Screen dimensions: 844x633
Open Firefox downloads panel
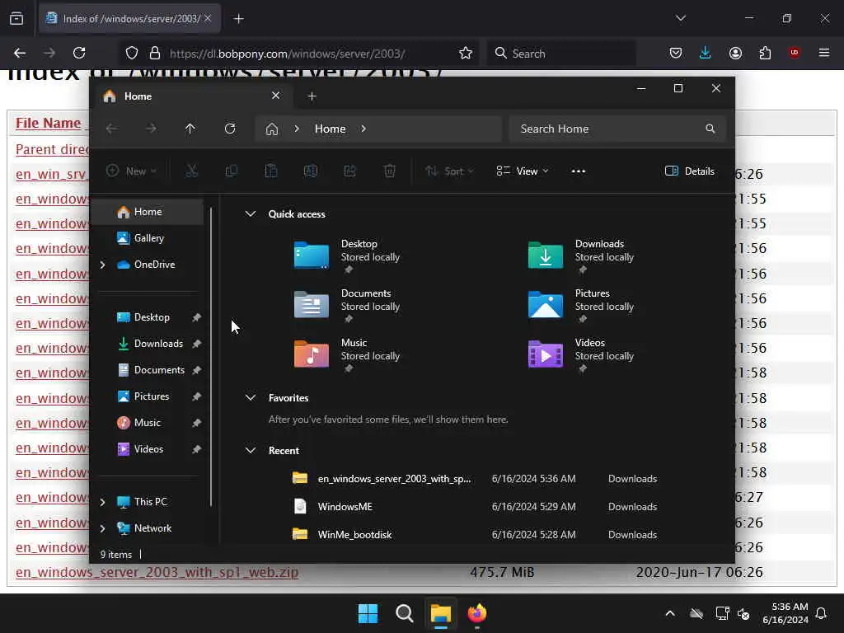click(706, 53)
